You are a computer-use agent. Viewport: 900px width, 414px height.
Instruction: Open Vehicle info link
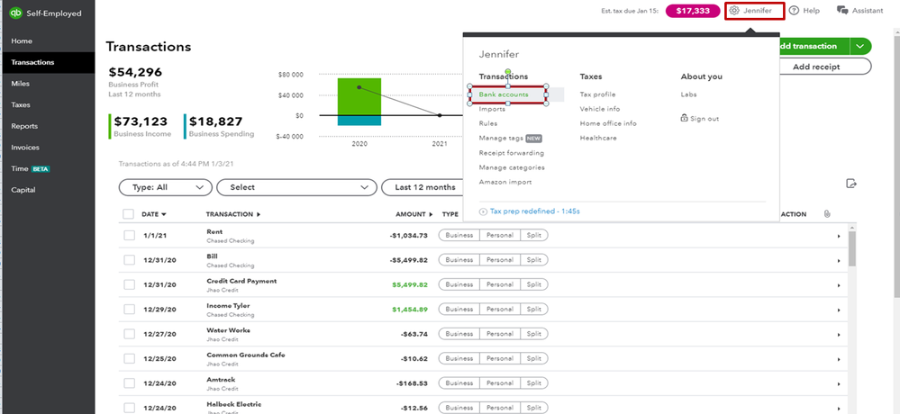[x=600, y=109]
